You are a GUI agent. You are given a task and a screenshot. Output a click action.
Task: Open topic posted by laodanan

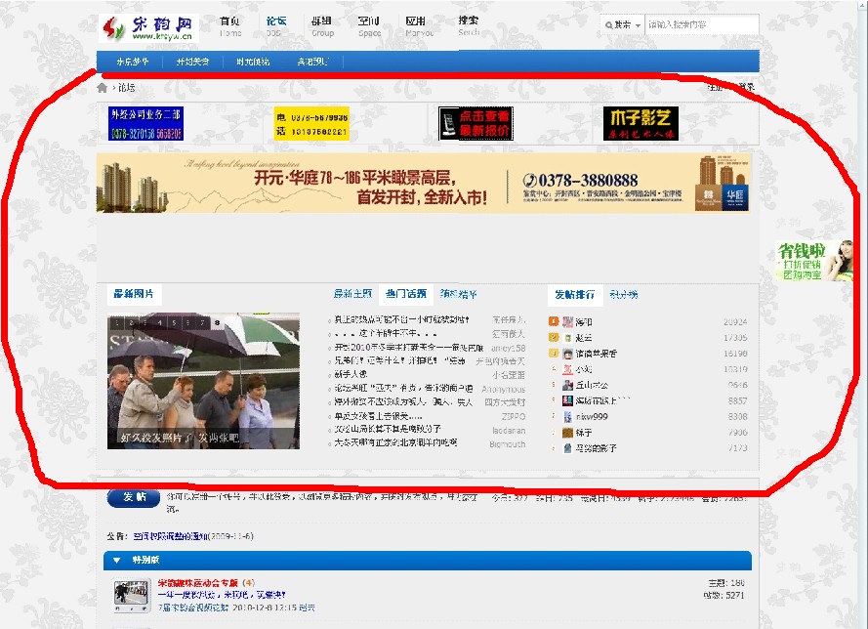tap(388, 429)
